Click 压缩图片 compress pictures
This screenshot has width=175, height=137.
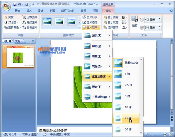30,17
